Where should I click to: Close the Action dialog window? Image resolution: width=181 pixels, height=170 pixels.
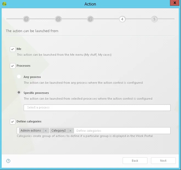(x=174, y=3)
